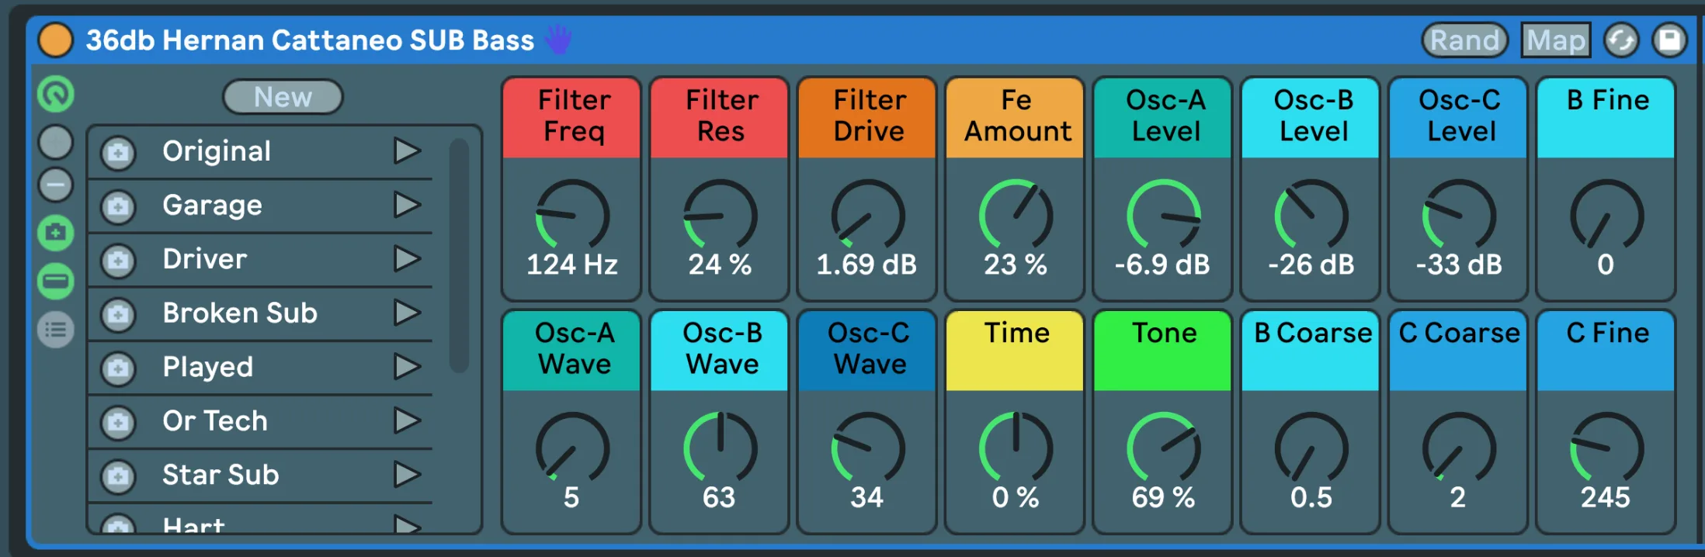This screenshot has height=557, width=1705.
Task: Click the green Tone macro label
Action: [1163, 351]
